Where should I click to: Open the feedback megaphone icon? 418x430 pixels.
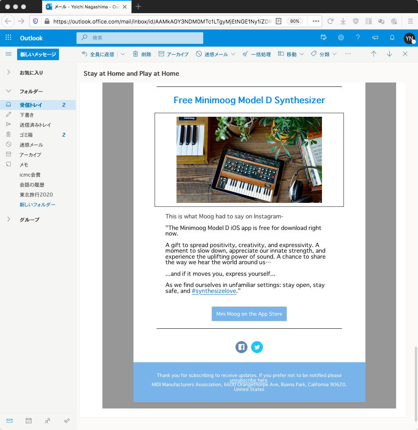click(x=375, y=37)
